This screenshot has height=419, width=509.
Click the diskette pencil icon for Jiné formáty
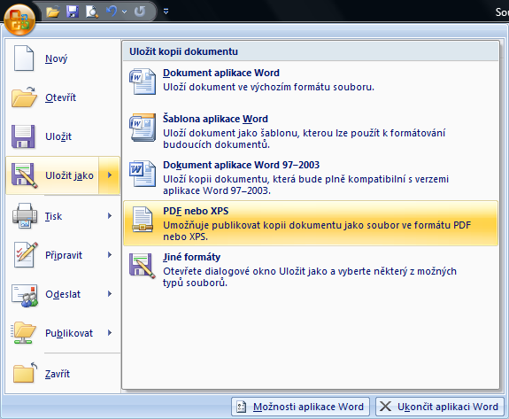pyautogui.click(x=143, y=266)
